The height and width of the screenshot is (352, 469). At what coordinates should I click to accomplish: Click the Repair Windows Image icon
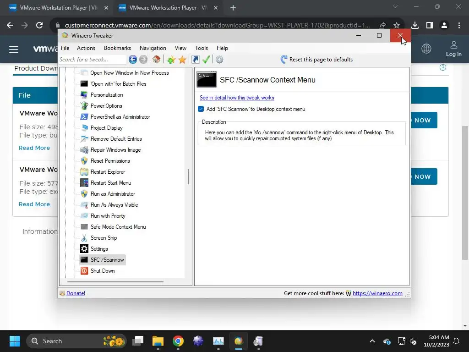click(x=84, y=150)
